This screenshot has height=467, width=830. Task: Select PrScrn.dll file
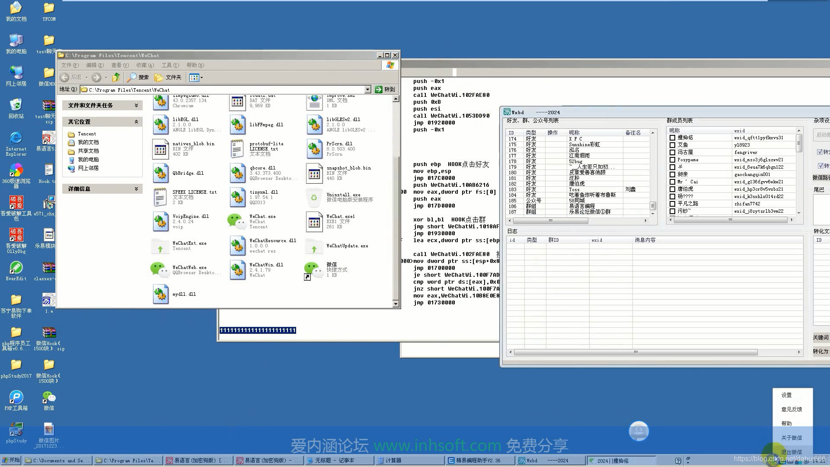coord(314,149)
